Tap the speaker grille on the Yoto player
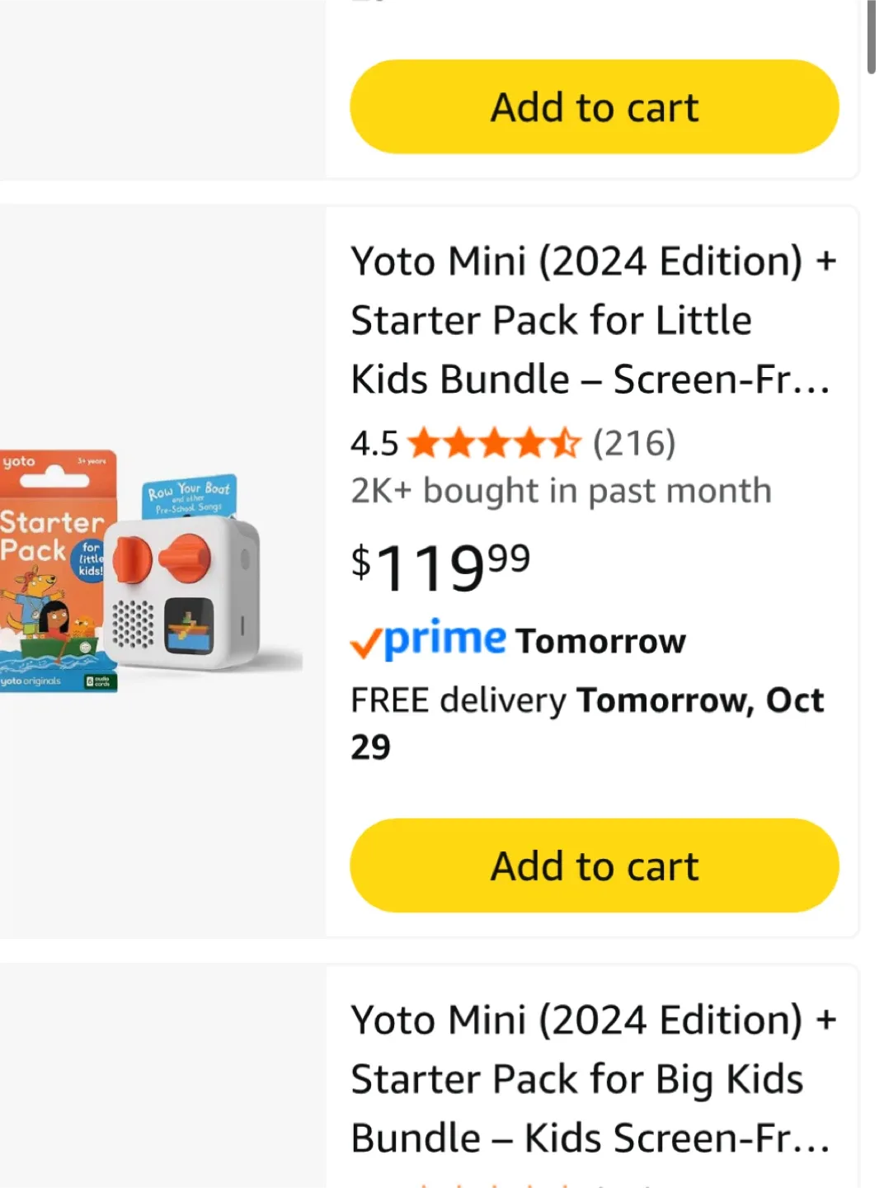This screenshot has width=884, height=1188. point(133,623)
